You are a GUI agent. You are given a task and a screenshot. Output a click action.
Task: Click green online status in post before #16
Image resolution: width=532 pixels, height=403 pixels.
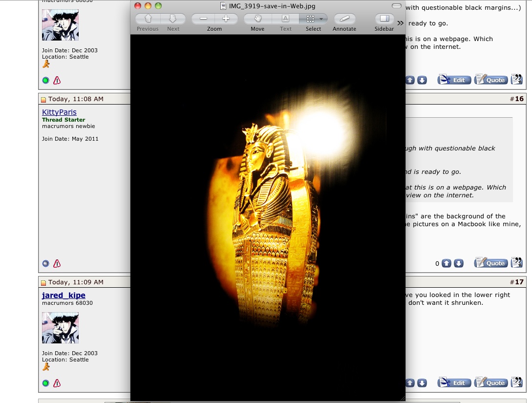(46, 81)
